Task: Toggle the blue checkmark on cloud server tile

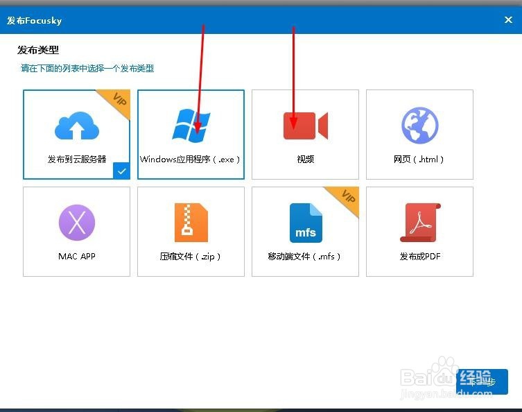Action: 121,171
